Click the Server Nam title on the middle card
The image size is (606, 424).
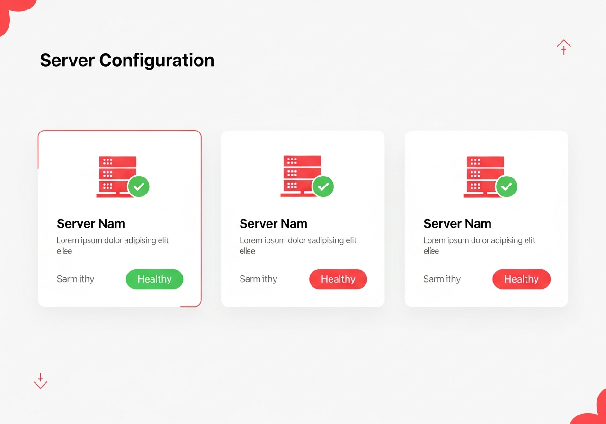pyautogui.click(x=274, y=223)
